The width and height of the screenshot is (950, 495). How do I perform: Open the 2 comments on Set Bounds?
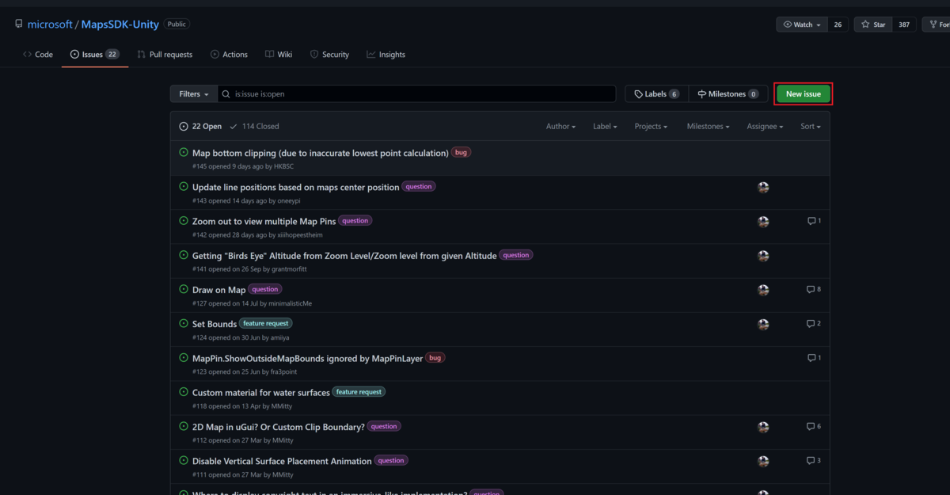pyautogui.click(x=814, y=324)
